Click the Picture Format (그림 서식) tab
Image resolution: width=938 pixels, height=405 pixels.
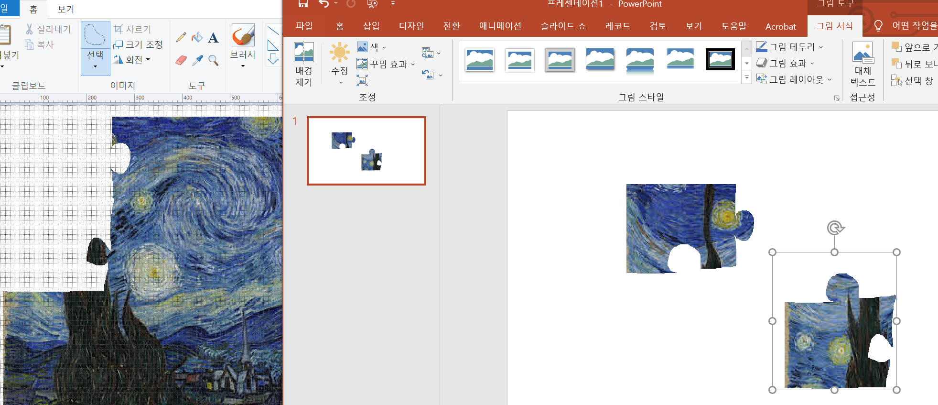(x=834, y=26)
